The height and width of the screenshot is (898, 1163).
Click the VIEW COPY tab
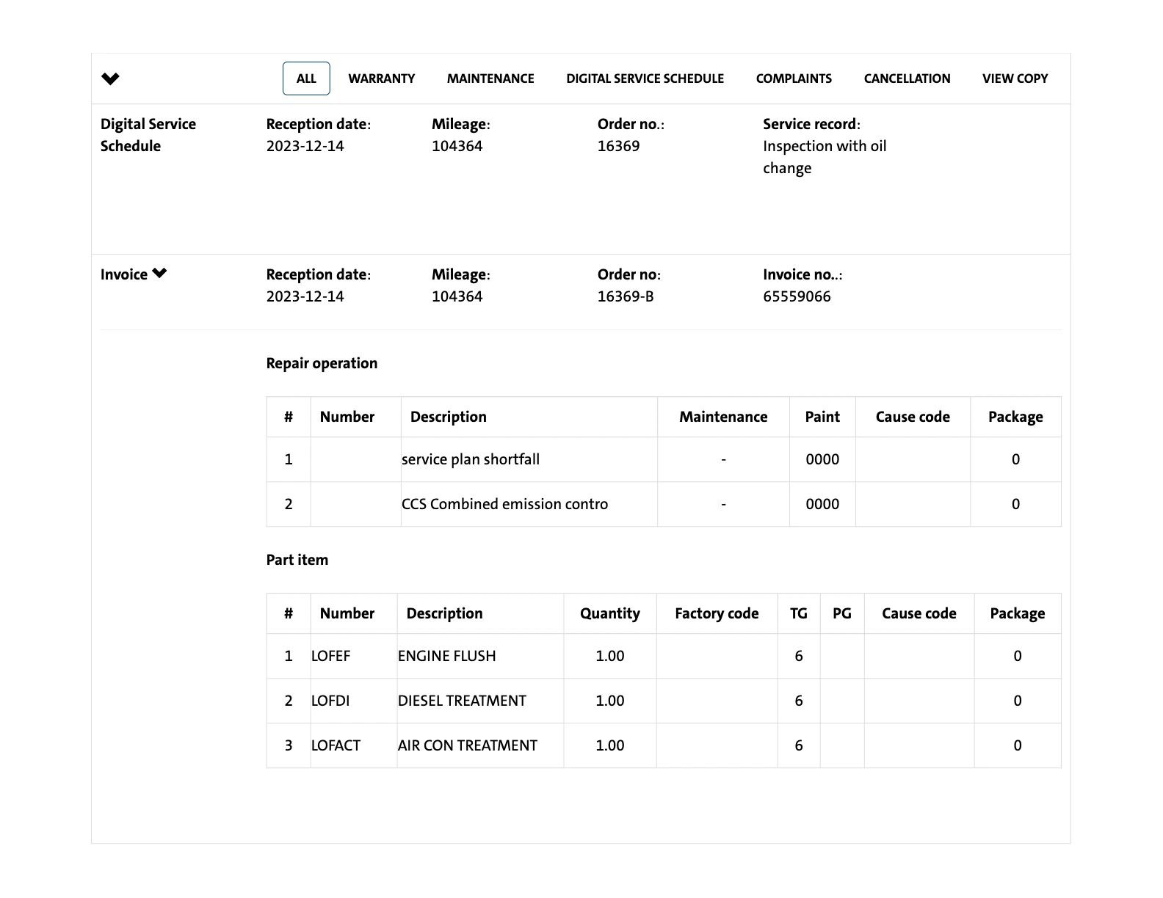click(1015, 79)
